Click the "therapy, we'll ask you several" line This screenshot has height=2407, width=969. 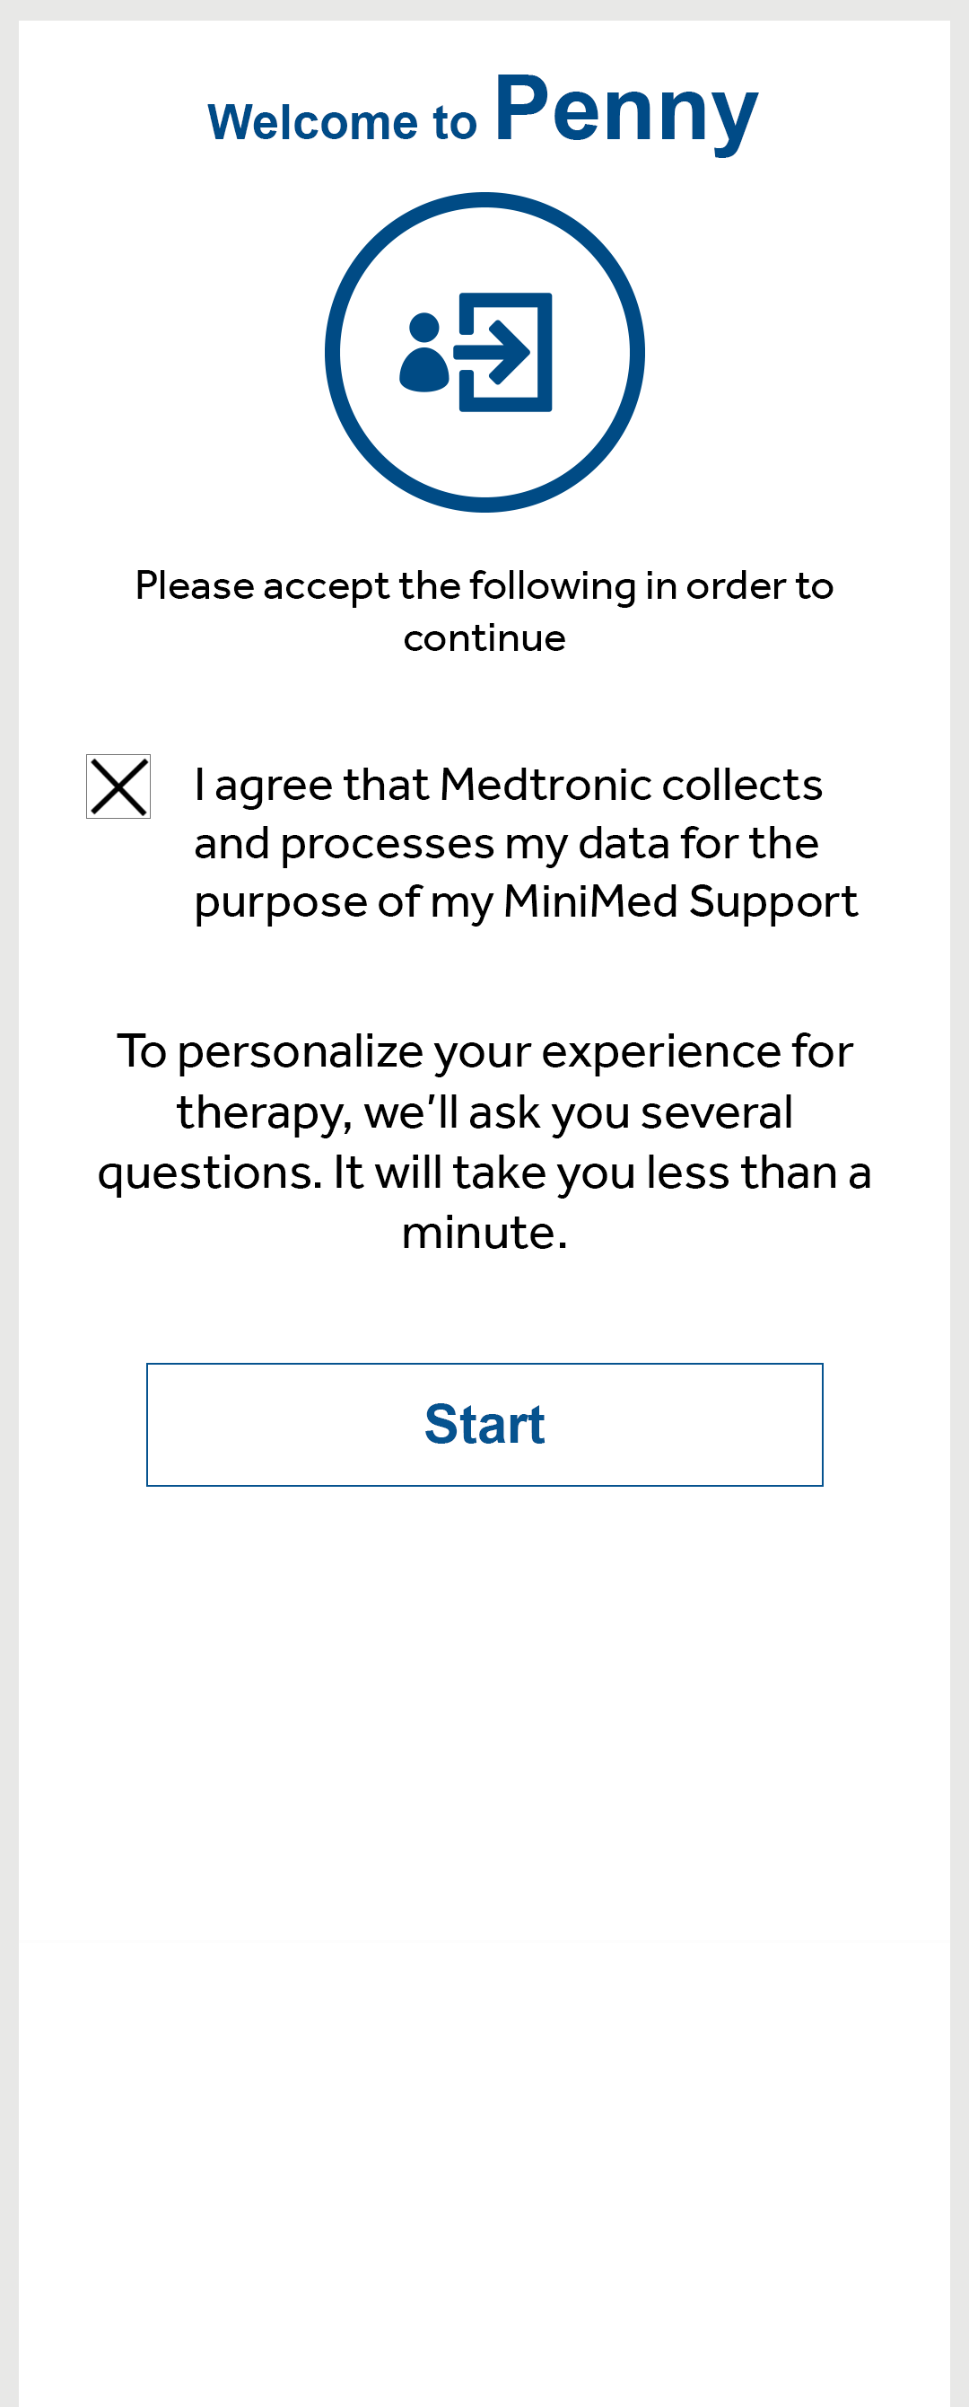point(484,1113)
